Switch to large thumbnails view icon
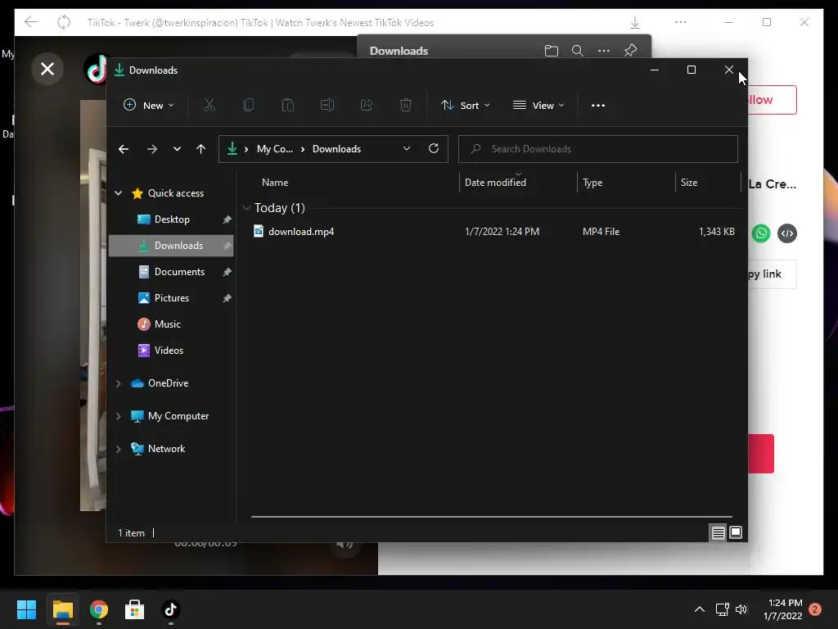The image size is (838, 629). point(736,532)
